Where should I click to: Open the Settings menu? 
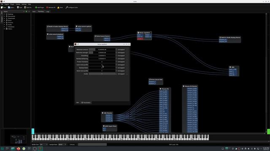(x=24, y=4)
